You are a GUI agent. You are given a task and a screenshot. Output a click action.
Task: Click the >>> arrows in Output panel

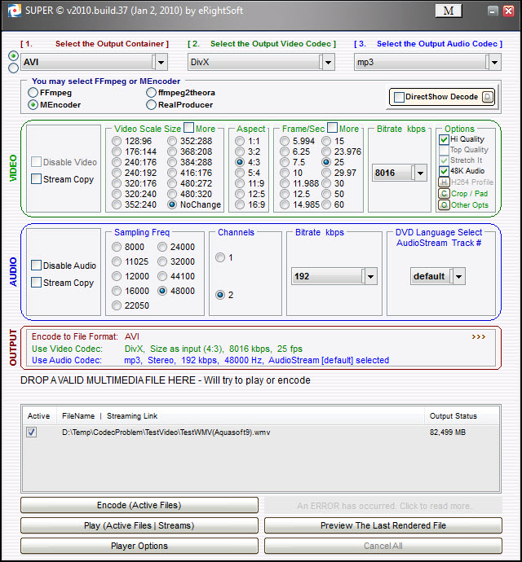click(478, 336)
